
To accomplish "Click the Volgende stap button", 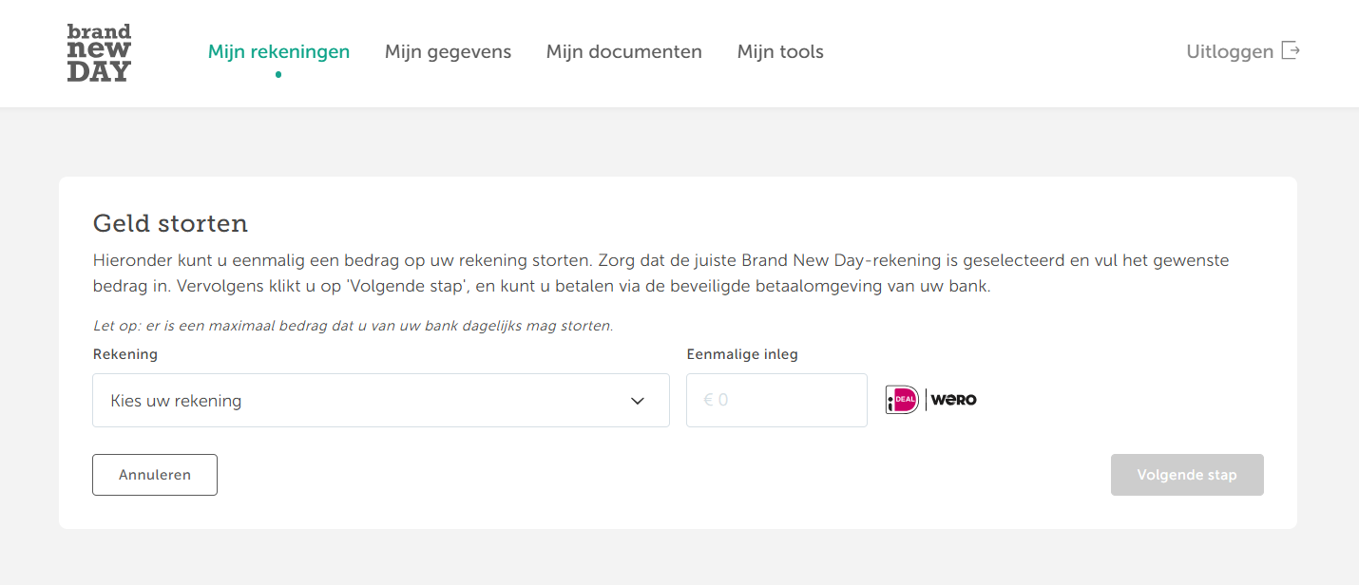I will click(1187, 475).
